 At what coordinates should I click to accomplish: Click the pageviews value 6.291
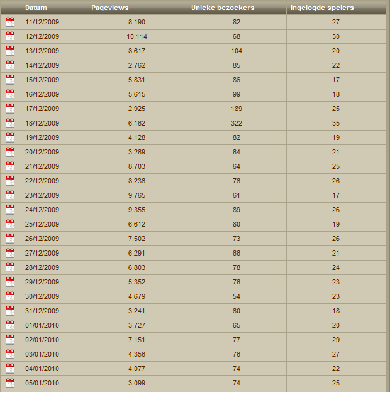click(137, 253)
